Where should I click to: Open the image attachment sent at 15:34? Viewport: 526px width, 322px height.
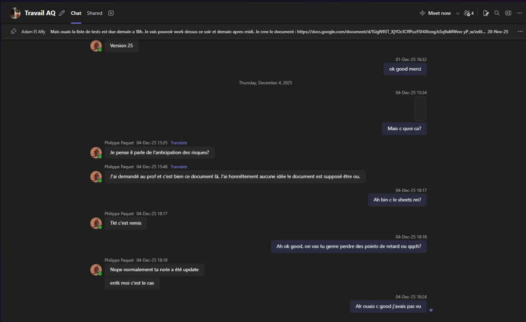coord(420,109)
